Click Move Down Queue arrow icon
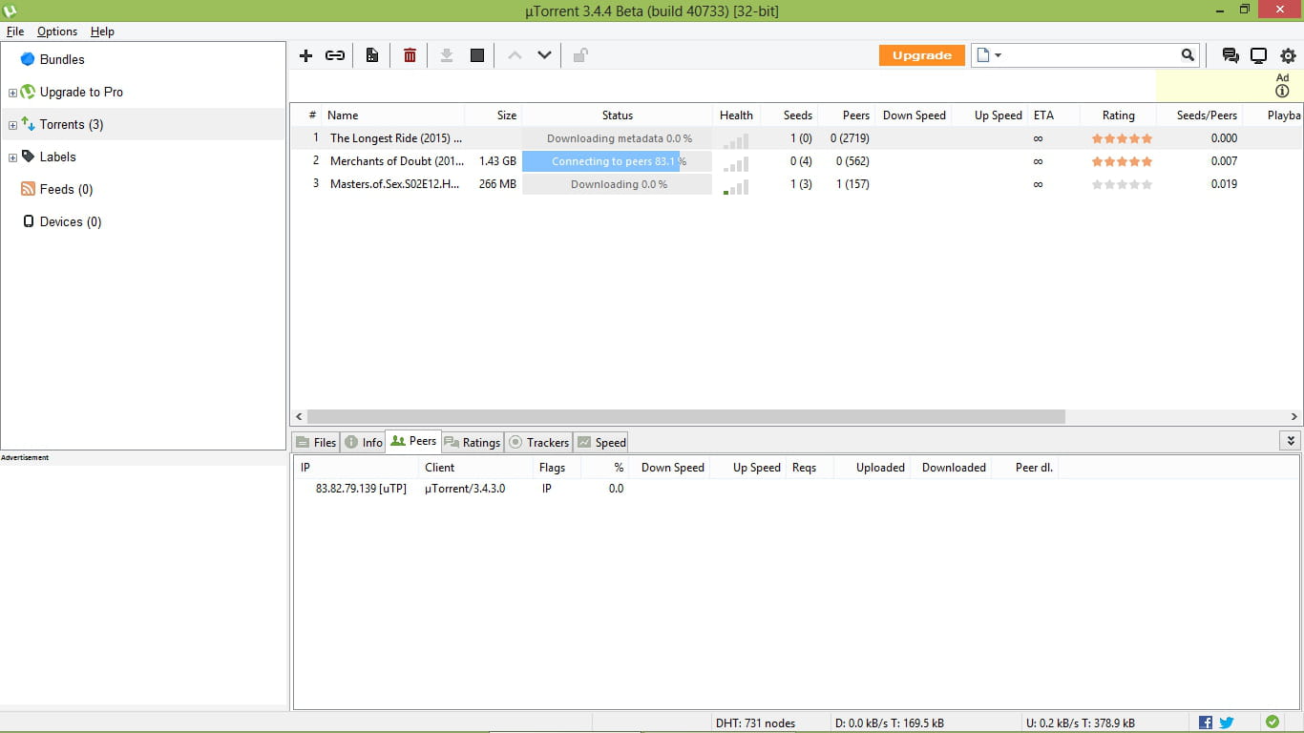The image size is (1304, 733). 544,55
